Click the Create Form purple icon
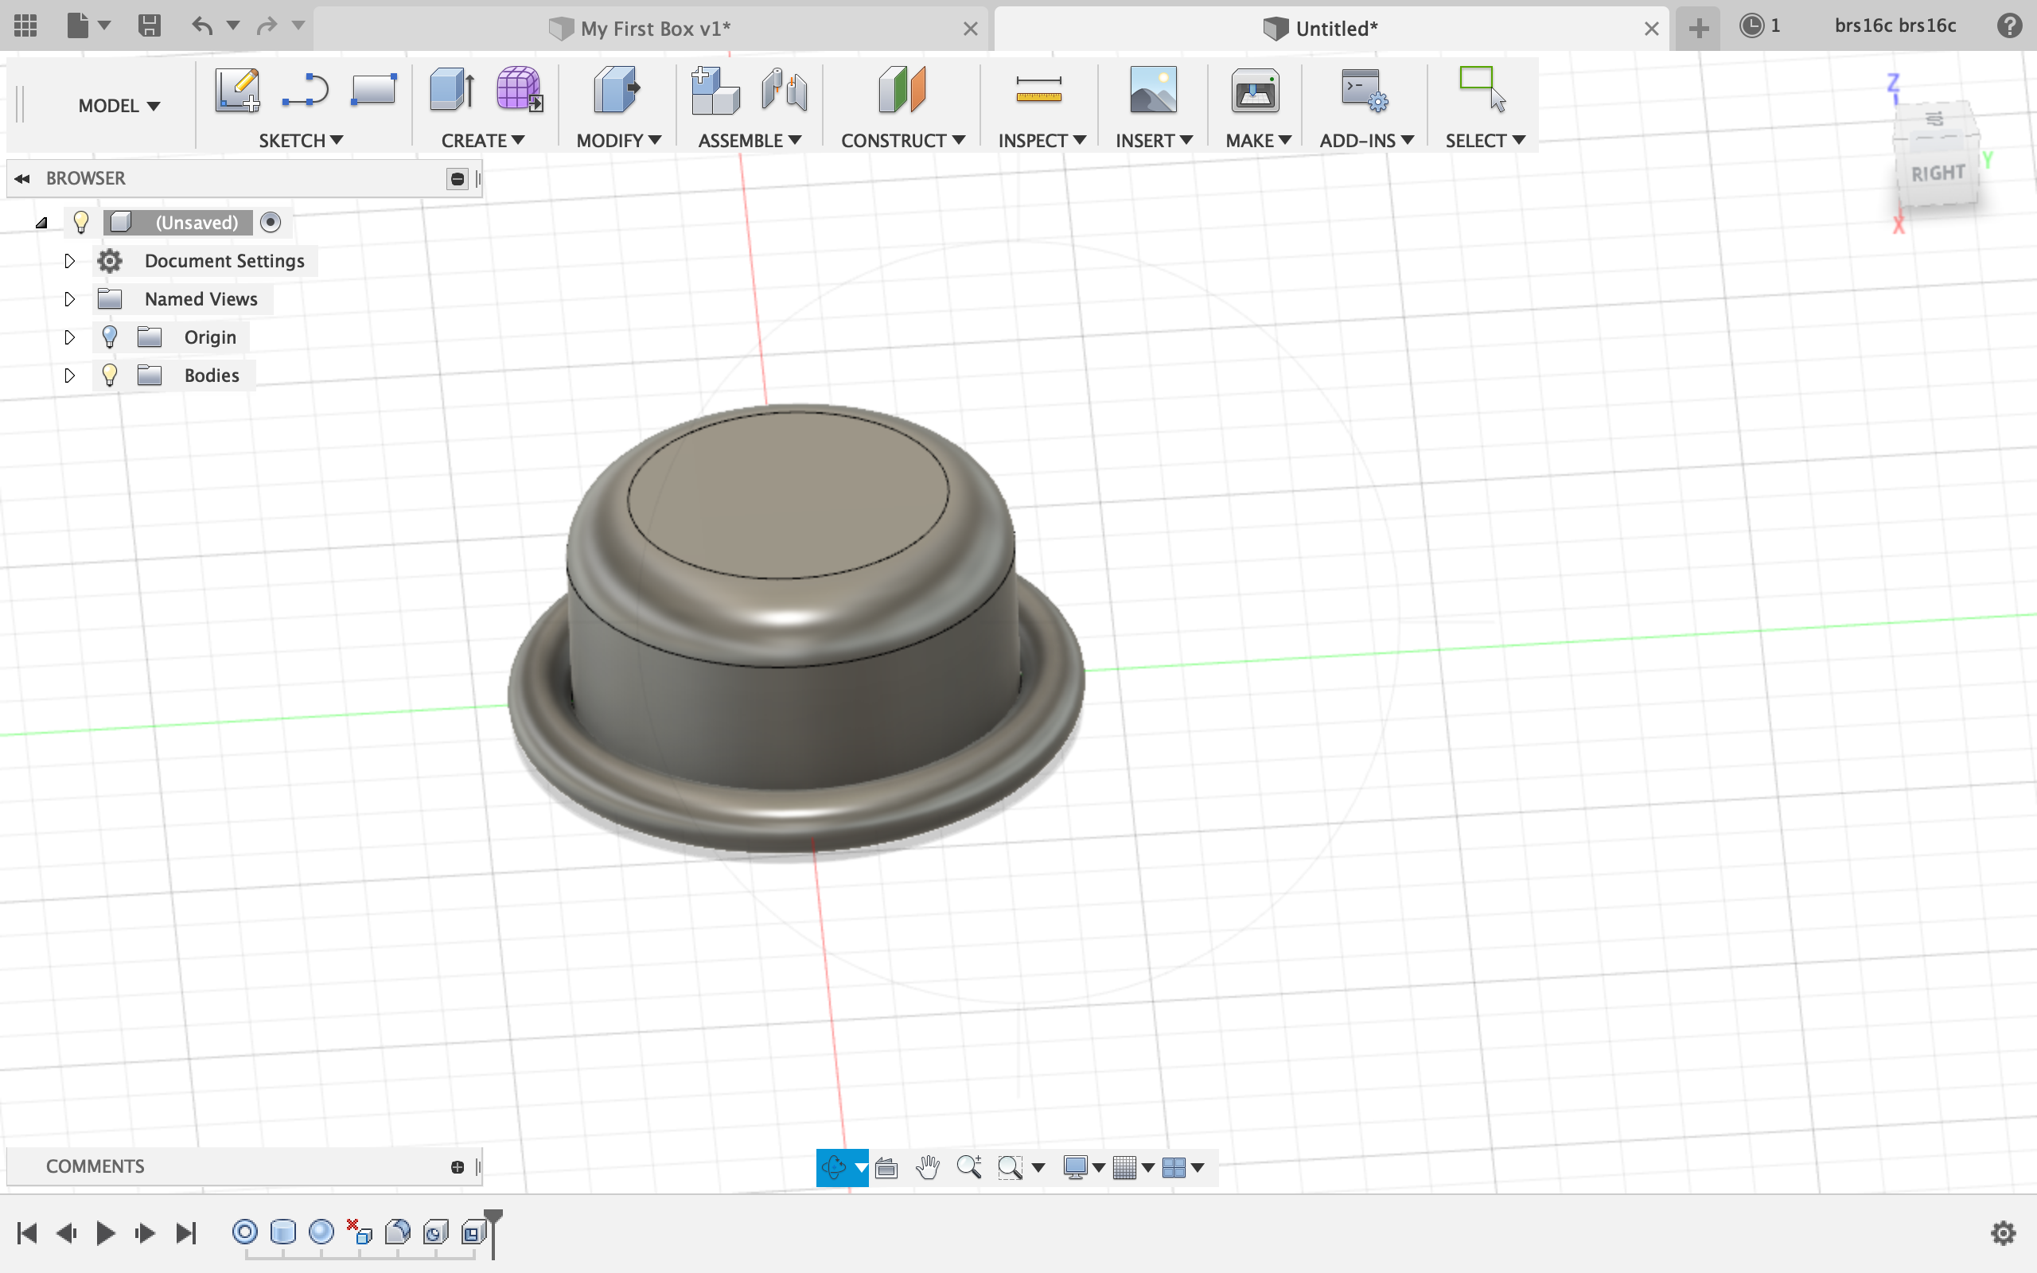The height and width of the screenshot is (1273, 2037). click(x=519, y=89)
